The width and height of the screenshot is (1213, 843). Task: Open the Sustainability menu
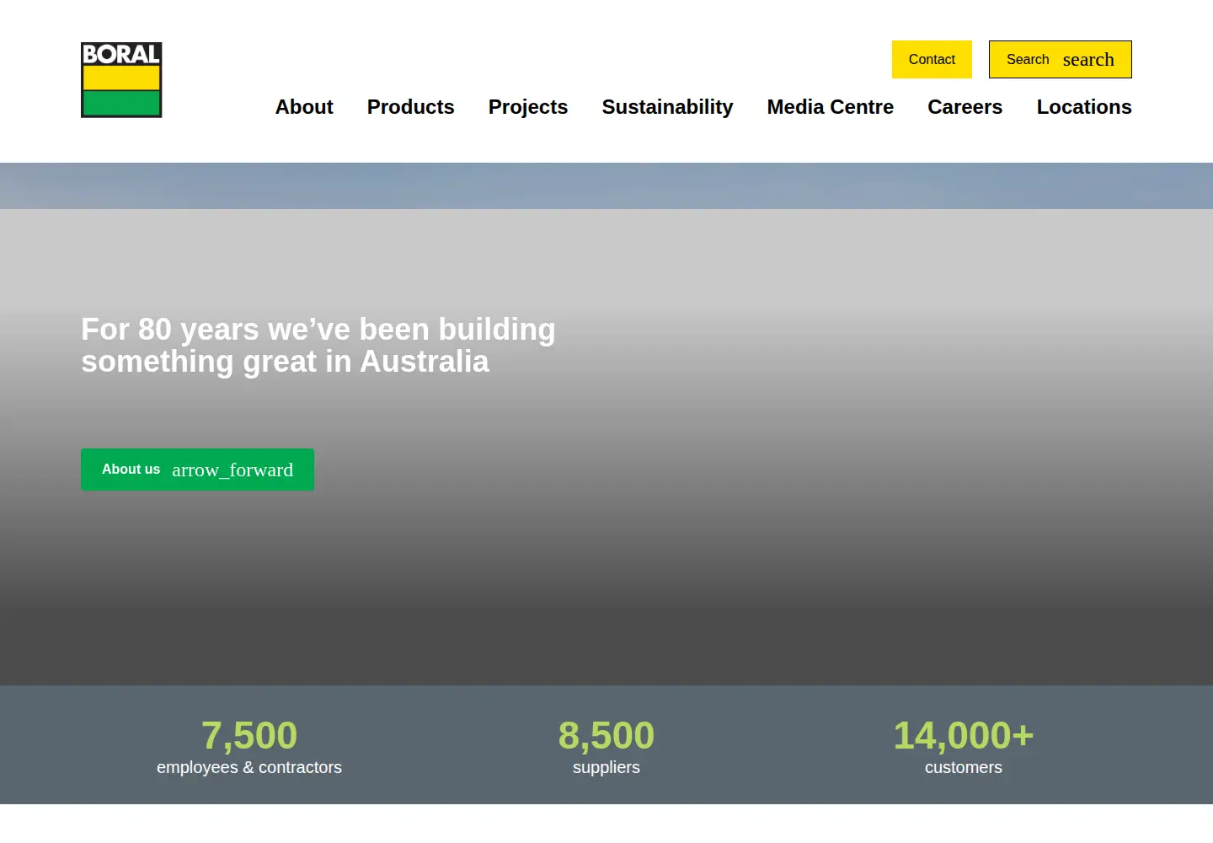tap(667, 107)
